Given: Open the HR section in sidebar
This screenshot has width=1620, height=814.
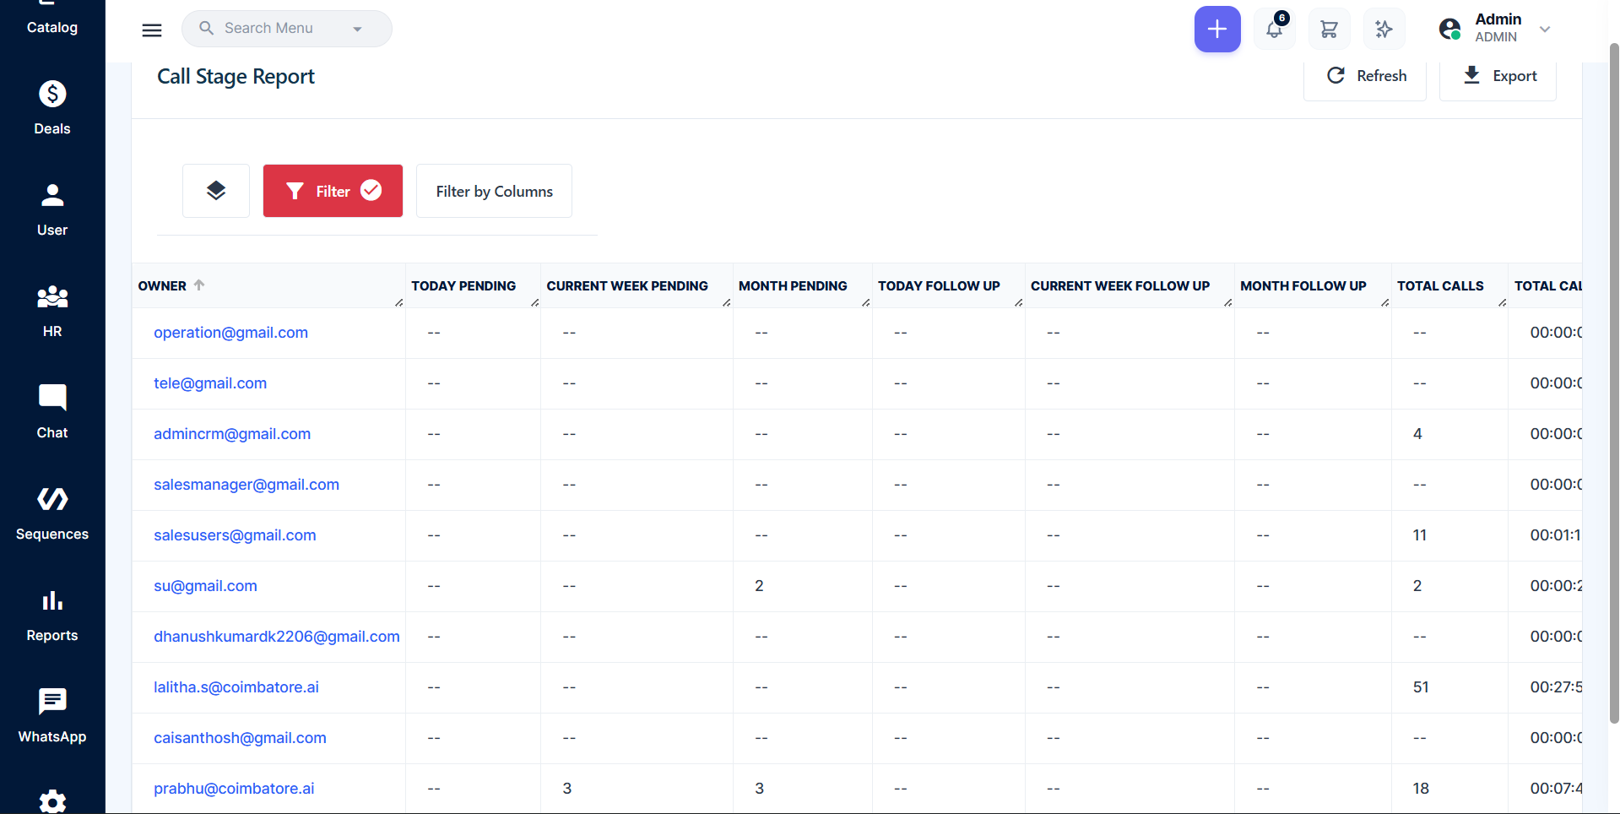Looking at the screenshot, I should (x=52, y=311).
